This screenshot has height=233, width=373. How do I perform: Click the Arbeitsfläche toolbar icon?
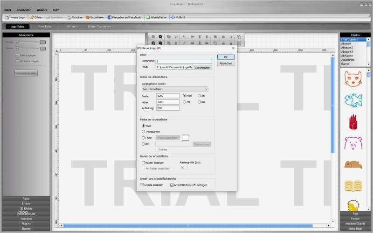(148, 17)
